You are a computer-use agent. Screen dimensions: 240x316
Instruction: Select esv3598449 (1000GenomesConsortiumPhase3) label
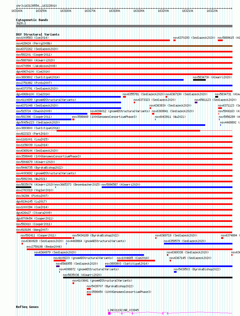point(104,117)
